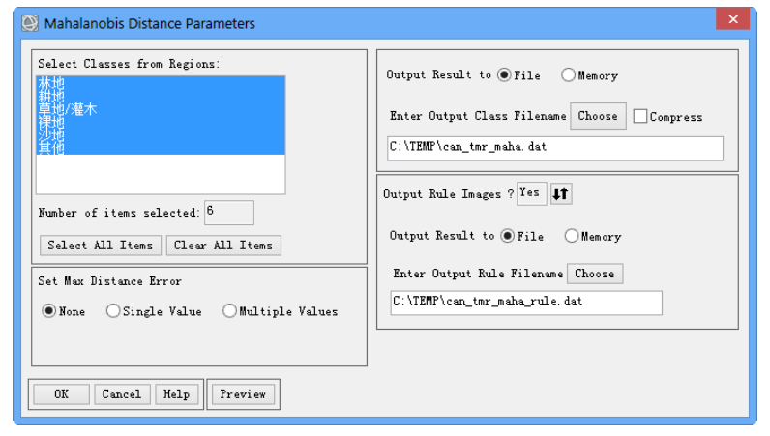This screenshot has width=770, height=436.
Task: Click the Yes toggle for rule images
Action: (531, 193)
